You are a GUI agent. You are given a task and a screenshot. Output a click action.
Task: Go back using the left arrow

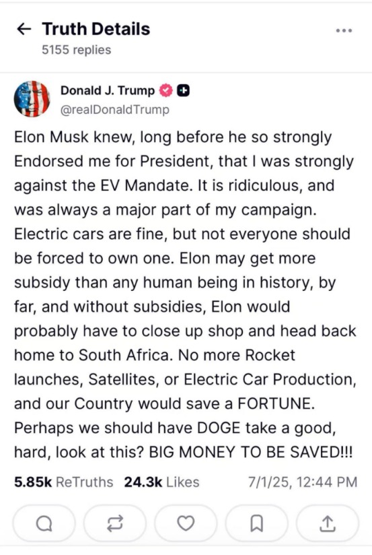pyautogui.click(x=24, y=29)
